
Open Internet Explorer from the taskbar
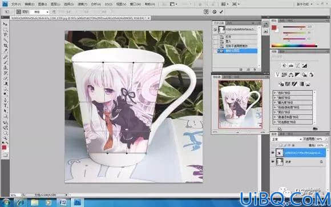(x=21, y=202)
